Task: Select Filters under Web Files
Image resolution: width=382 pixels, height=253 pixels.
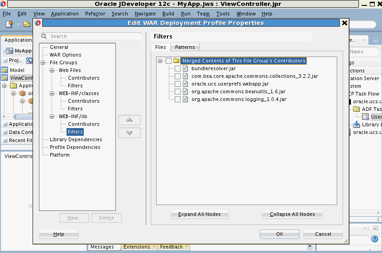Action: (75, 86)
